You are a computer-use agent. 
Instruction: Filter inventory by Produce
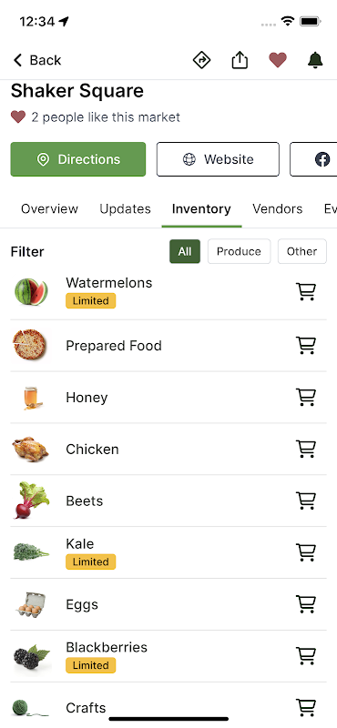tap(239, 251)
